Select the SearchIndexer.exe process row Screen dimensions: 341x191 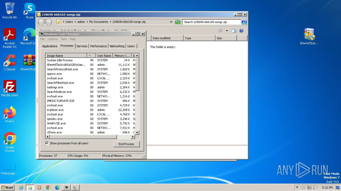(91, 92)
